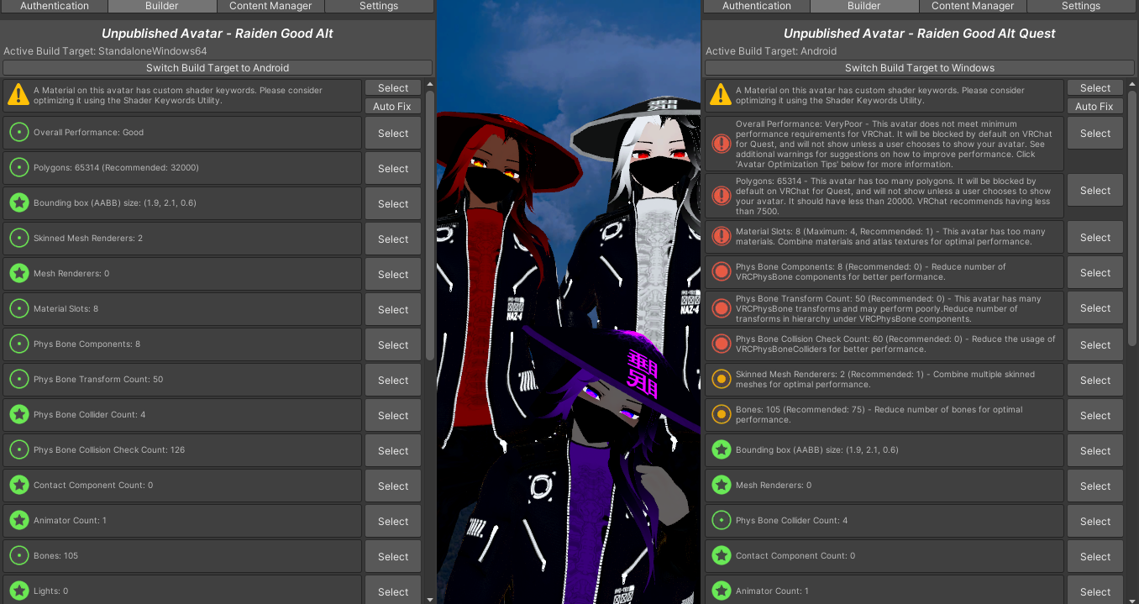Click Switch Build Target to Windows

[920, 68]
